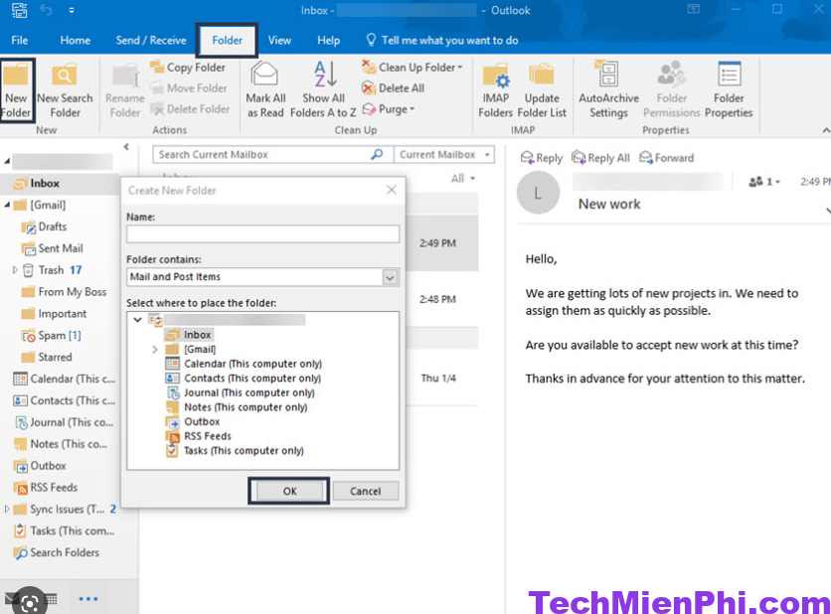Cancel the Create New Folder dialog
The image size is (831, 614).
365,490
